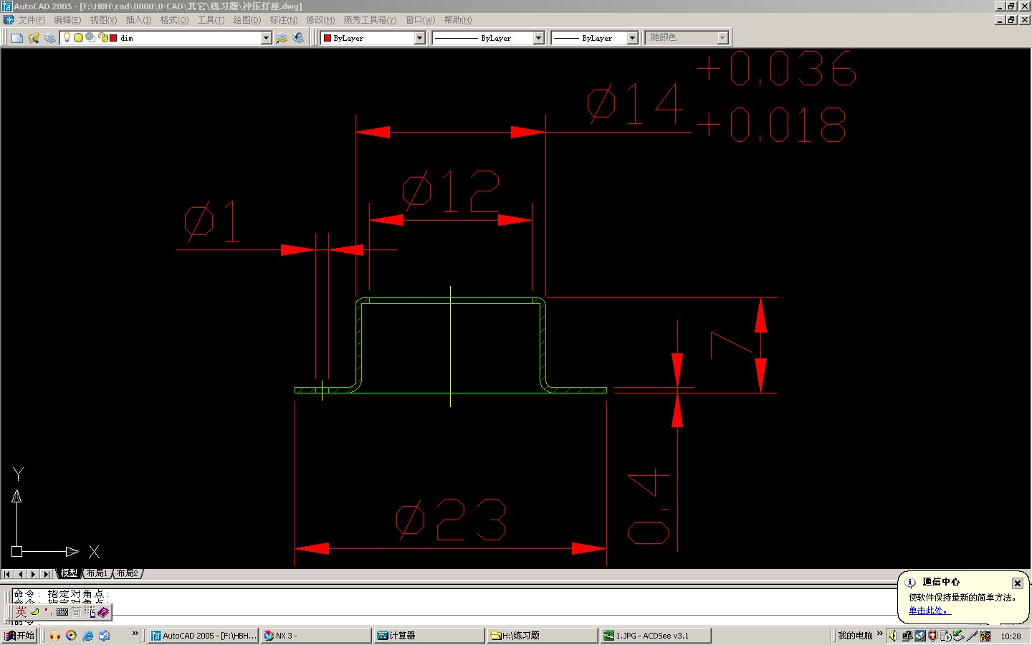Open the 文件(F) menu

(31, 20)
